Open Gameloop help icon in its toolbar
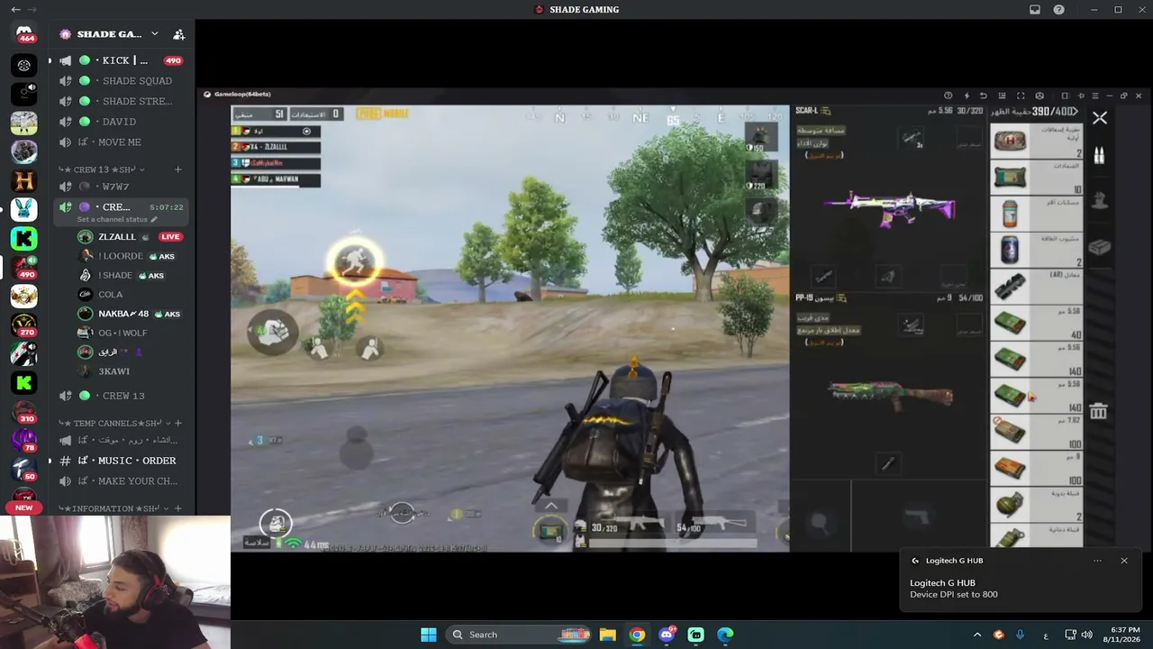Viewport: 1153px width, 649px height. pyautogui.click(x=948, y=96)
